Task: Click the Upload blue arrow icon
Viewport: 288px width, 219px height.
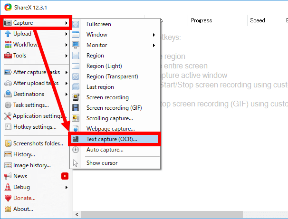Action: tap(8, 34)
